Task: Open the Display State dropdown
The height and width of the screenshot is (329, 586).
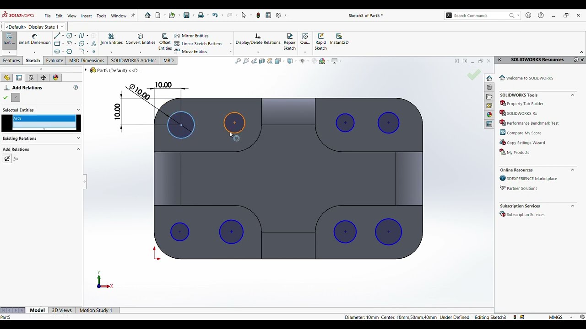Action: [x=63, y=27]
